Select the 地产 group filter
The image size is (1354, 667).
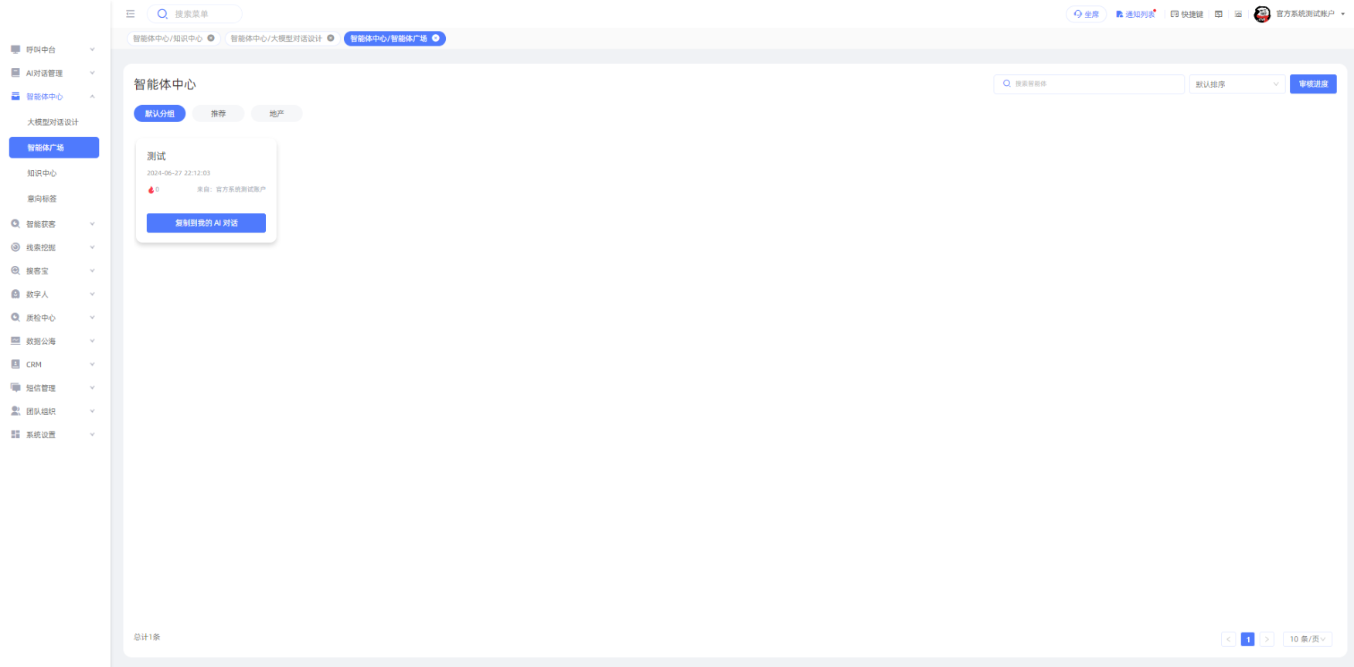point(277,114)
